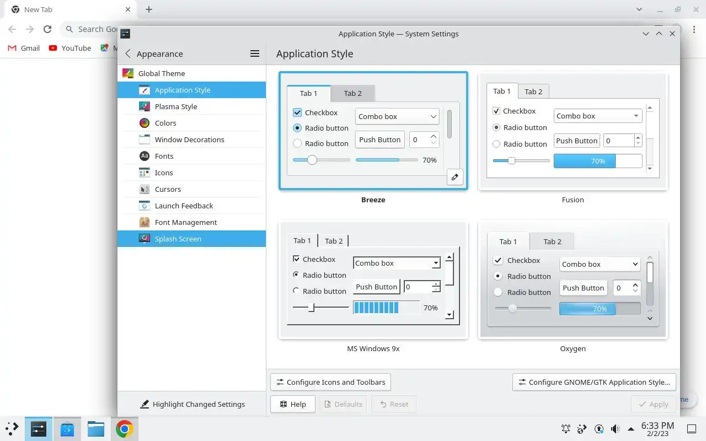Click Push Button in Breeze preview
This screenshot has height=441, width=706.
[380, 139]
